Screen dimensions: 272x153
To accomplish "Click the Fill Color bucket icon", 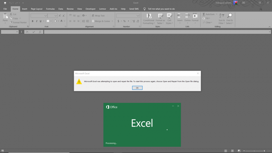I will click(x=56, y=21).
